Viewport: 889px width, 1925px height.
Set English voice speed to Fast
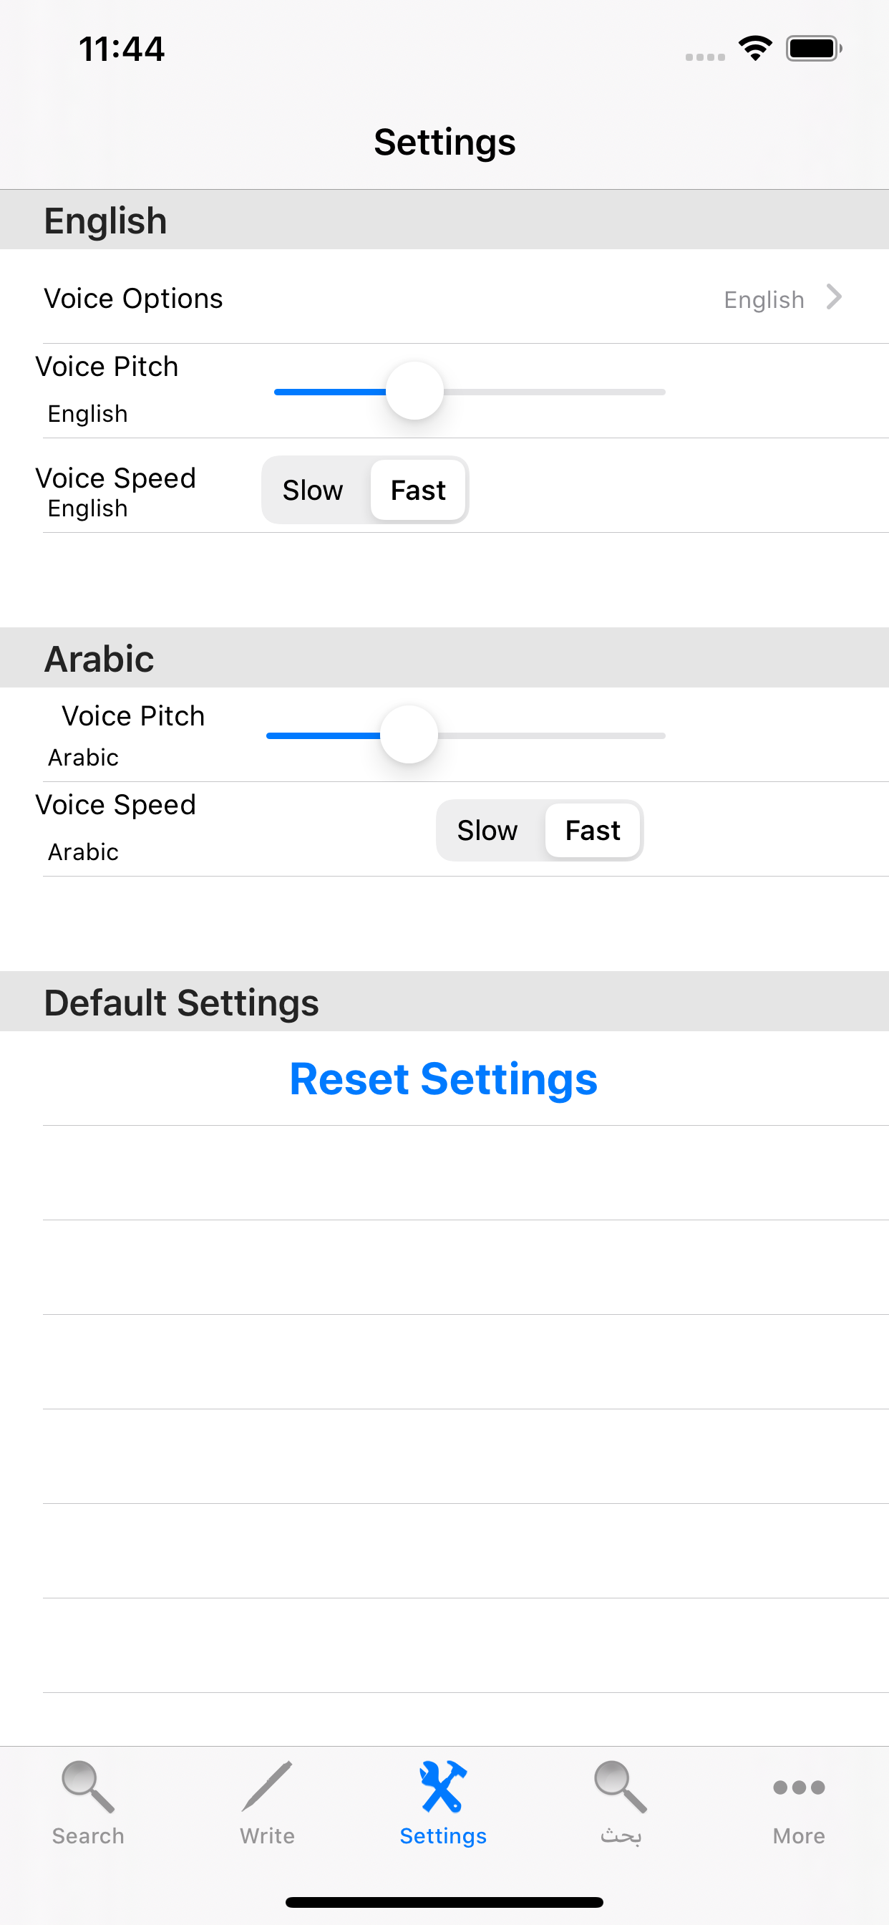[418, 491]
